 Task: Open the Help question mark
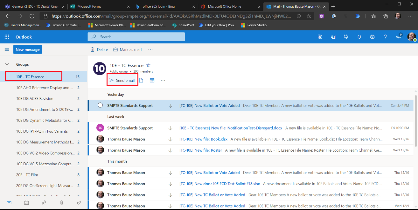[x=385, y=37]
